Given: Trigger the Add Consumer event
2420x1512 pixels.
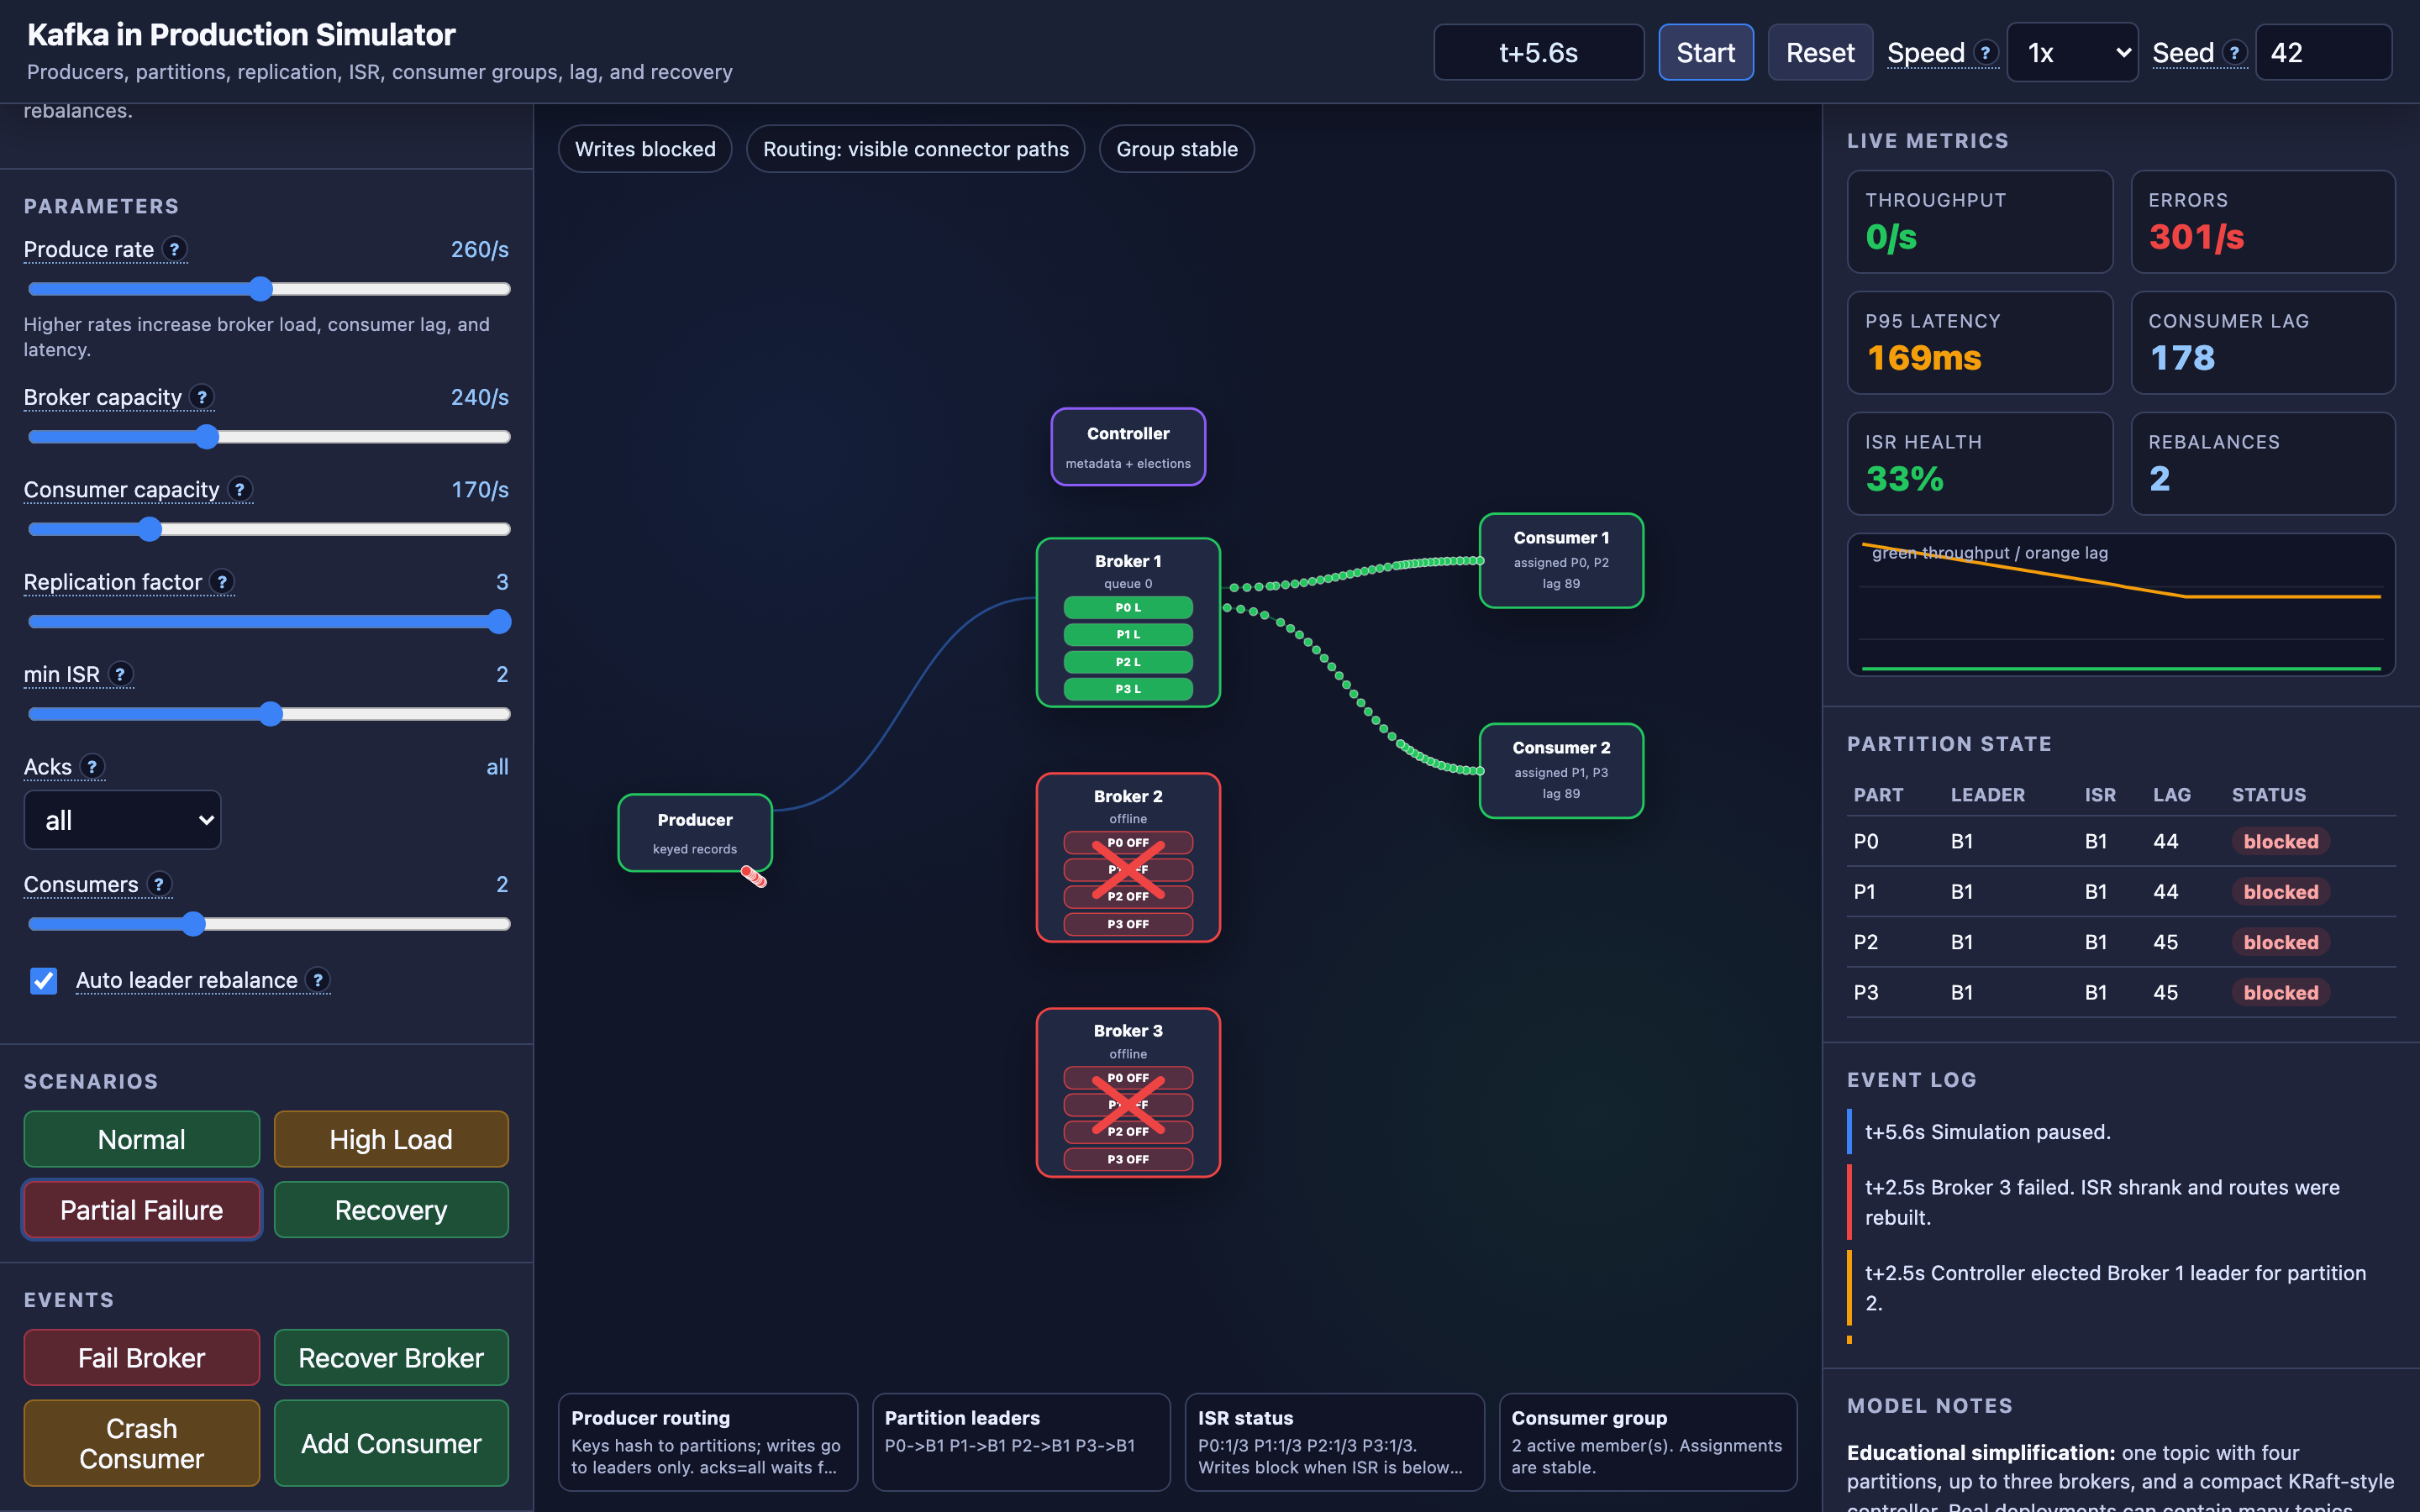Looking at the screenshot, I should (x=391, y=1443).
